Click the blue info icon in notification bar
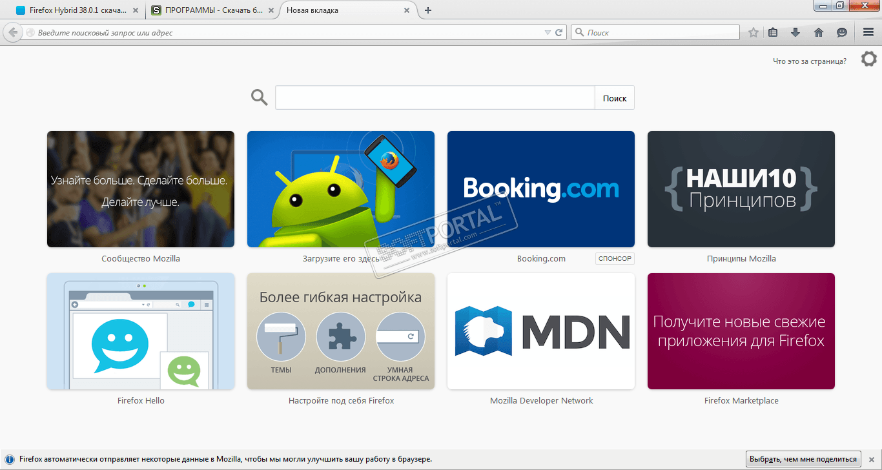The width and height of the screenshot is (882, 470). pyautogui.click(x=10, y=460)
